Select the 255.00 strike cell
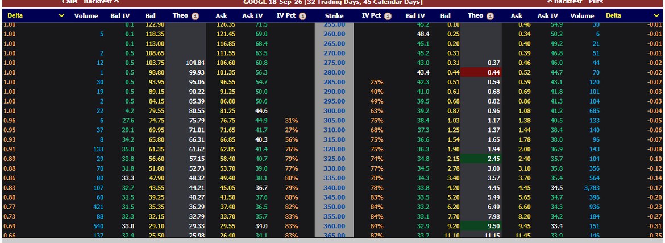 coord(334,24)
